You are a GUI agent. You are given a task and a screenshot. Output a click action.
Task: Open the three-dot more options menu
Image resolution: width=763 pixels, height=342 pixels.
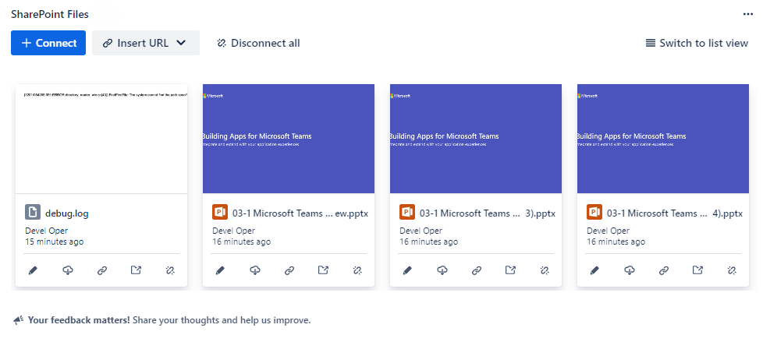(x=748, y=14)
